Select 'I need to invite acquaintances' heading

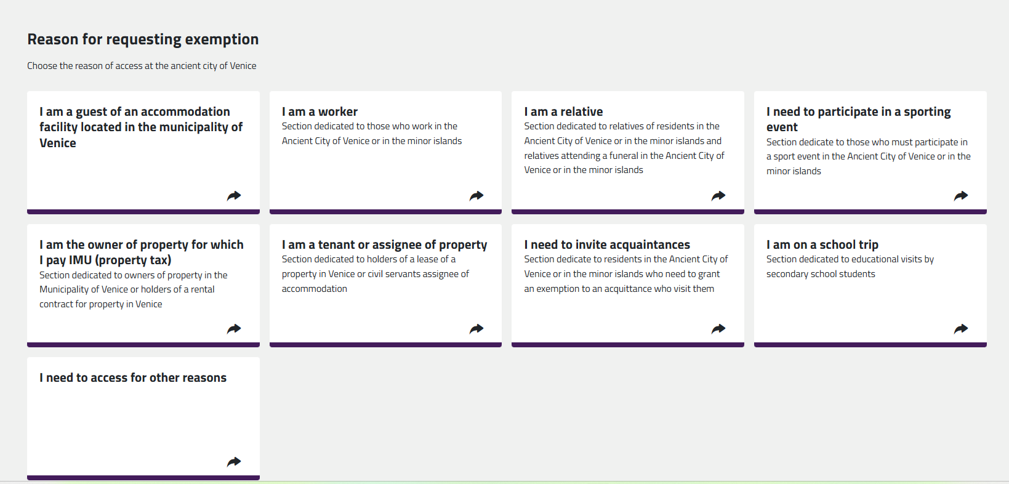[607, 244]
